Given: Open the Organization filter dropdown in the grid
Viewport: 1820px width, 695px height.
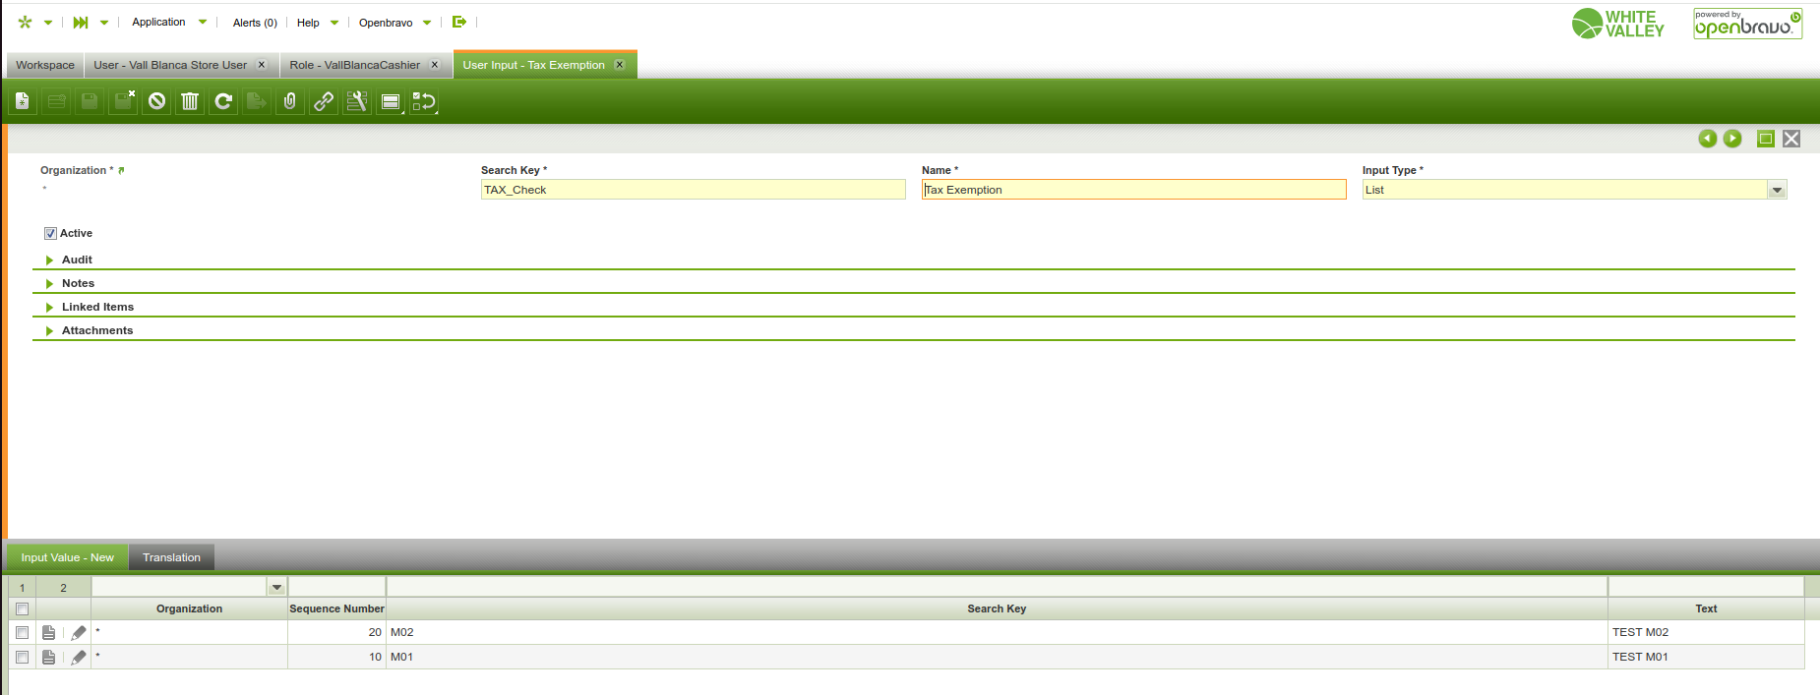Looking at the screenshot, I should (276, 587).
